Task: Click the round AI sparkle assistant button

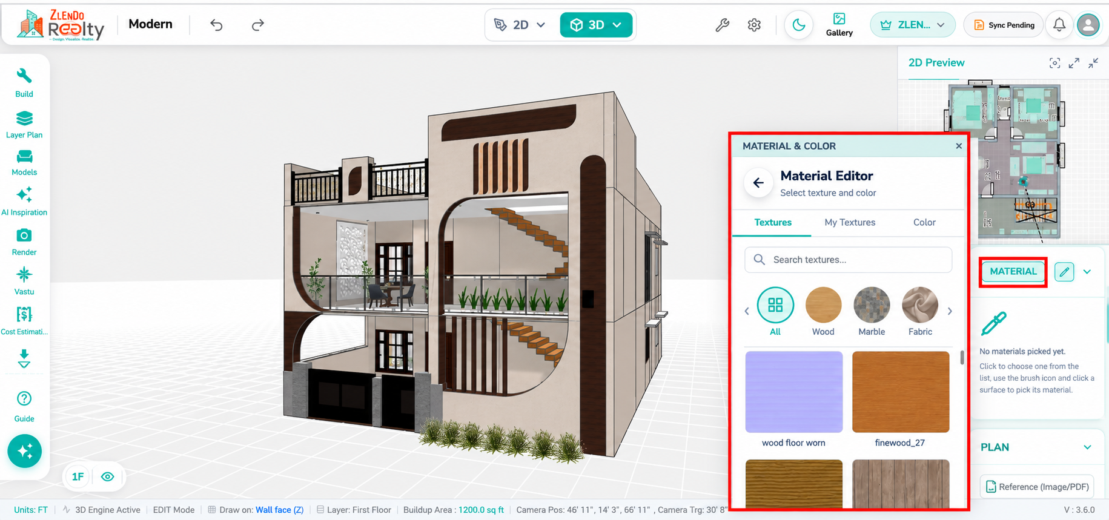Action: click(x=25, y=451)
